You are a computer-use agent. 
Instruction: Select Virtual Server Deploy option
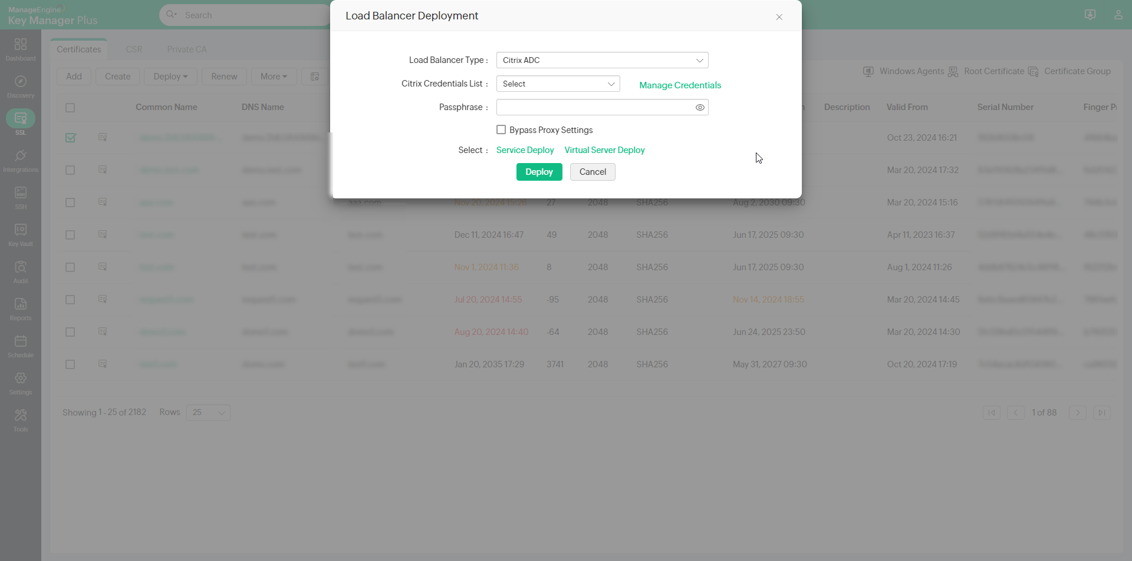click(605, 151)
